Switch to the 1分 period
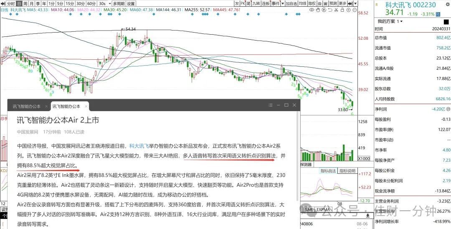451x229 pixels. point(51,4)
